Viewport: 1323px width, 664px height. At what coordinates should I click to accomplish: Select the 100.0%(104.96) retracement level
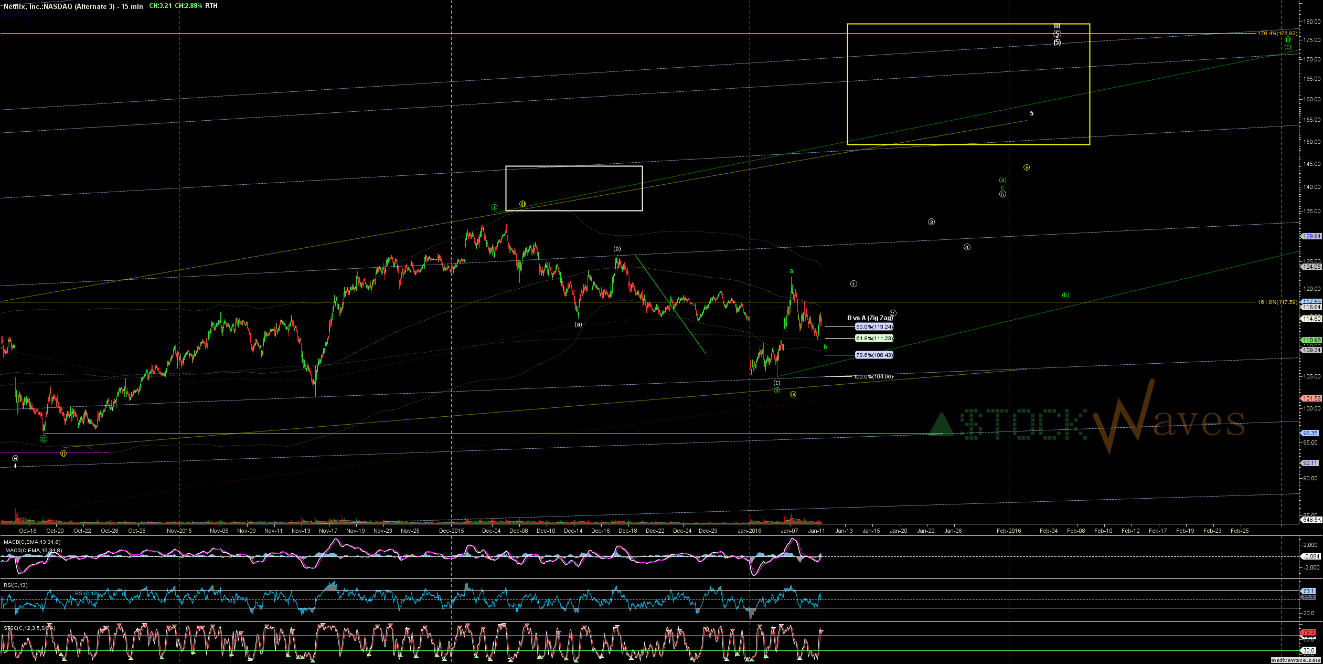point(873,377)
